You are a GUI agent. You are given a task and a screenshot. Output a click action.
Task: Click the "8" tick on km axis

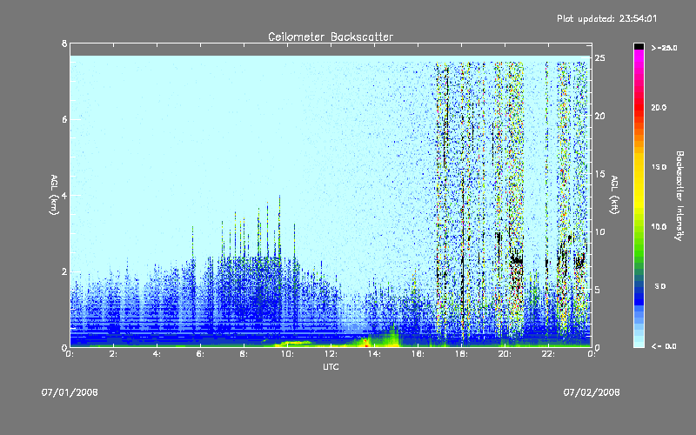pos(64,43)
